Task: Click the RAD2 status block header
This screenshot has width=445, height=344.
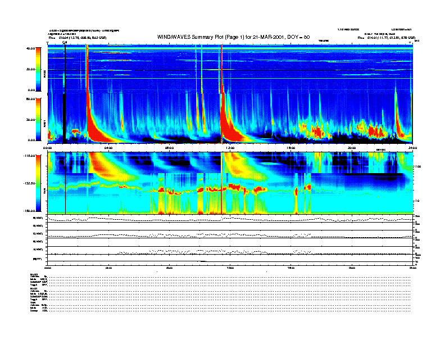Action: click(34, 274)
